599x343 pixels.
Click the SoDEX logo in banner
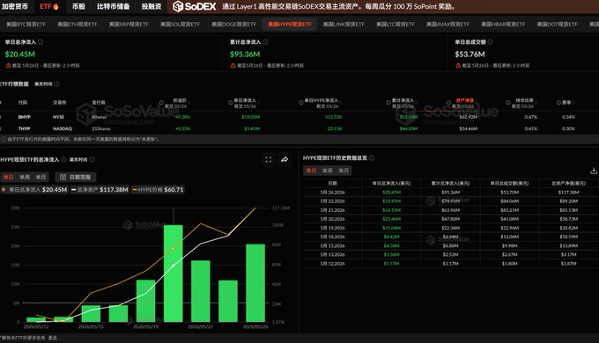pyautogui.click(x=195, y=6)
